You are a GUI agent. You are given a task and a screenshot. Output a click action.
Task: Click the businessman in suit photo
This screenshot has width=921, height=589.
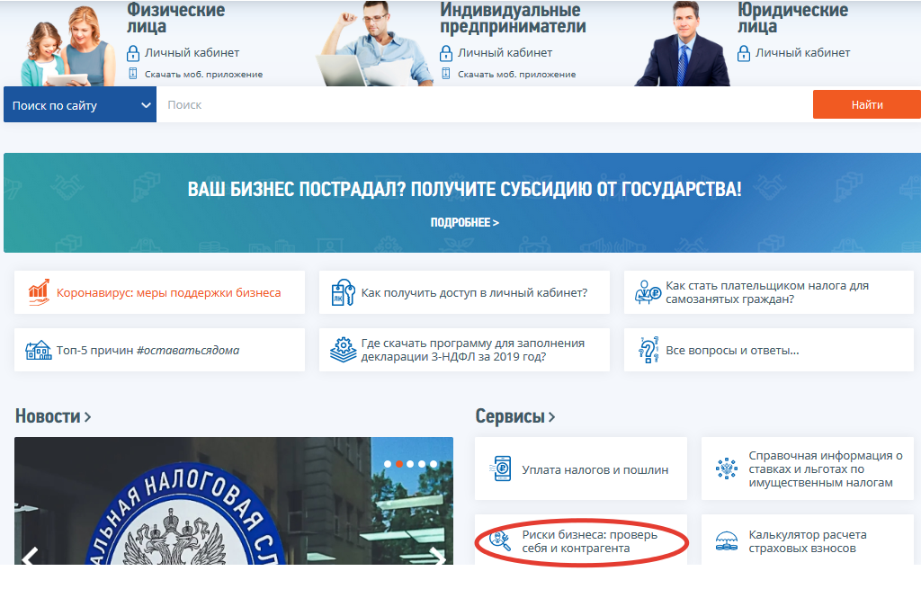coord(683,45)
